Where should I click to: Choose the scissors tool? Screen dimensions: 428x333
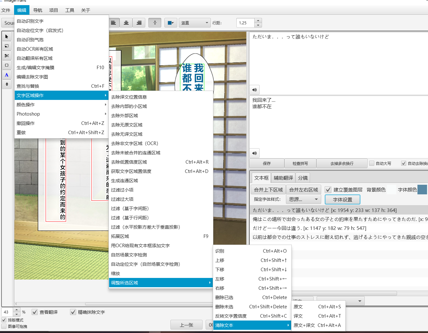(7, 56)
